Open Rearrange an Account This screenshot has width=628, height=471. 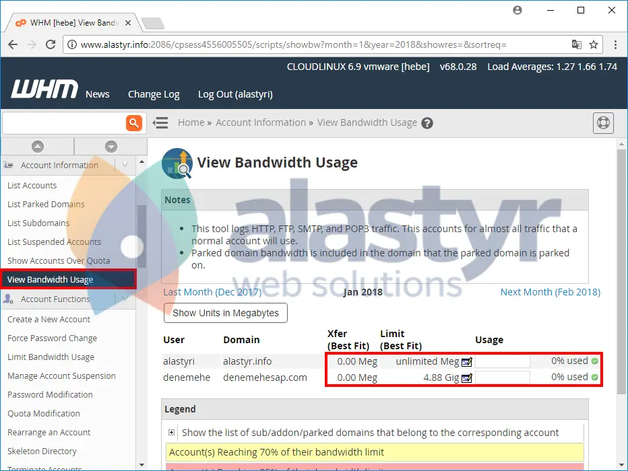(x=49, y=432)
